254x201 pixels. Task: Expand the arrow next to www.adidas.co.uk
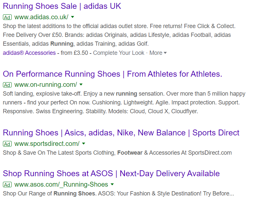(73, 17)
